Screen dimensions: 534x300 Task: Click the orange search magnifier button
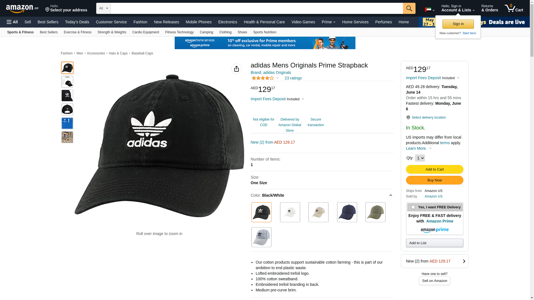pos(409,8)
